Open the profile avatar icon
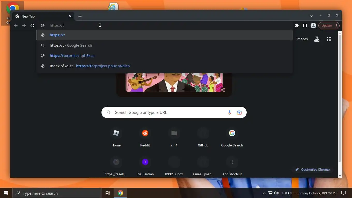The height and width of the screenshot is (198, 352). (x=313, y=26)
